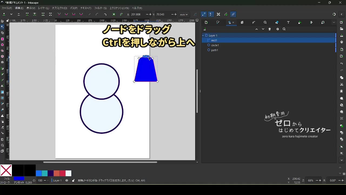Image resolution: width=346 pixels, height=195 pixels.
Task: Open Layers panel settings gear
Action: pos(277,29)
